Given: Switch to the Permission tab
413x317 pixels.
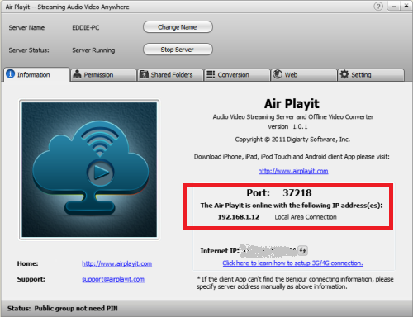Looking at the screenshot, I should [x=104, y=75].
